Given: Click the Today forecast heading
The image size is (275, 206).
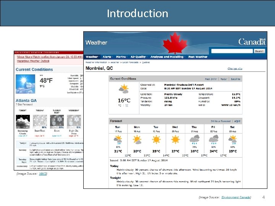Looking at the screenshot, I should coord(114,166).
